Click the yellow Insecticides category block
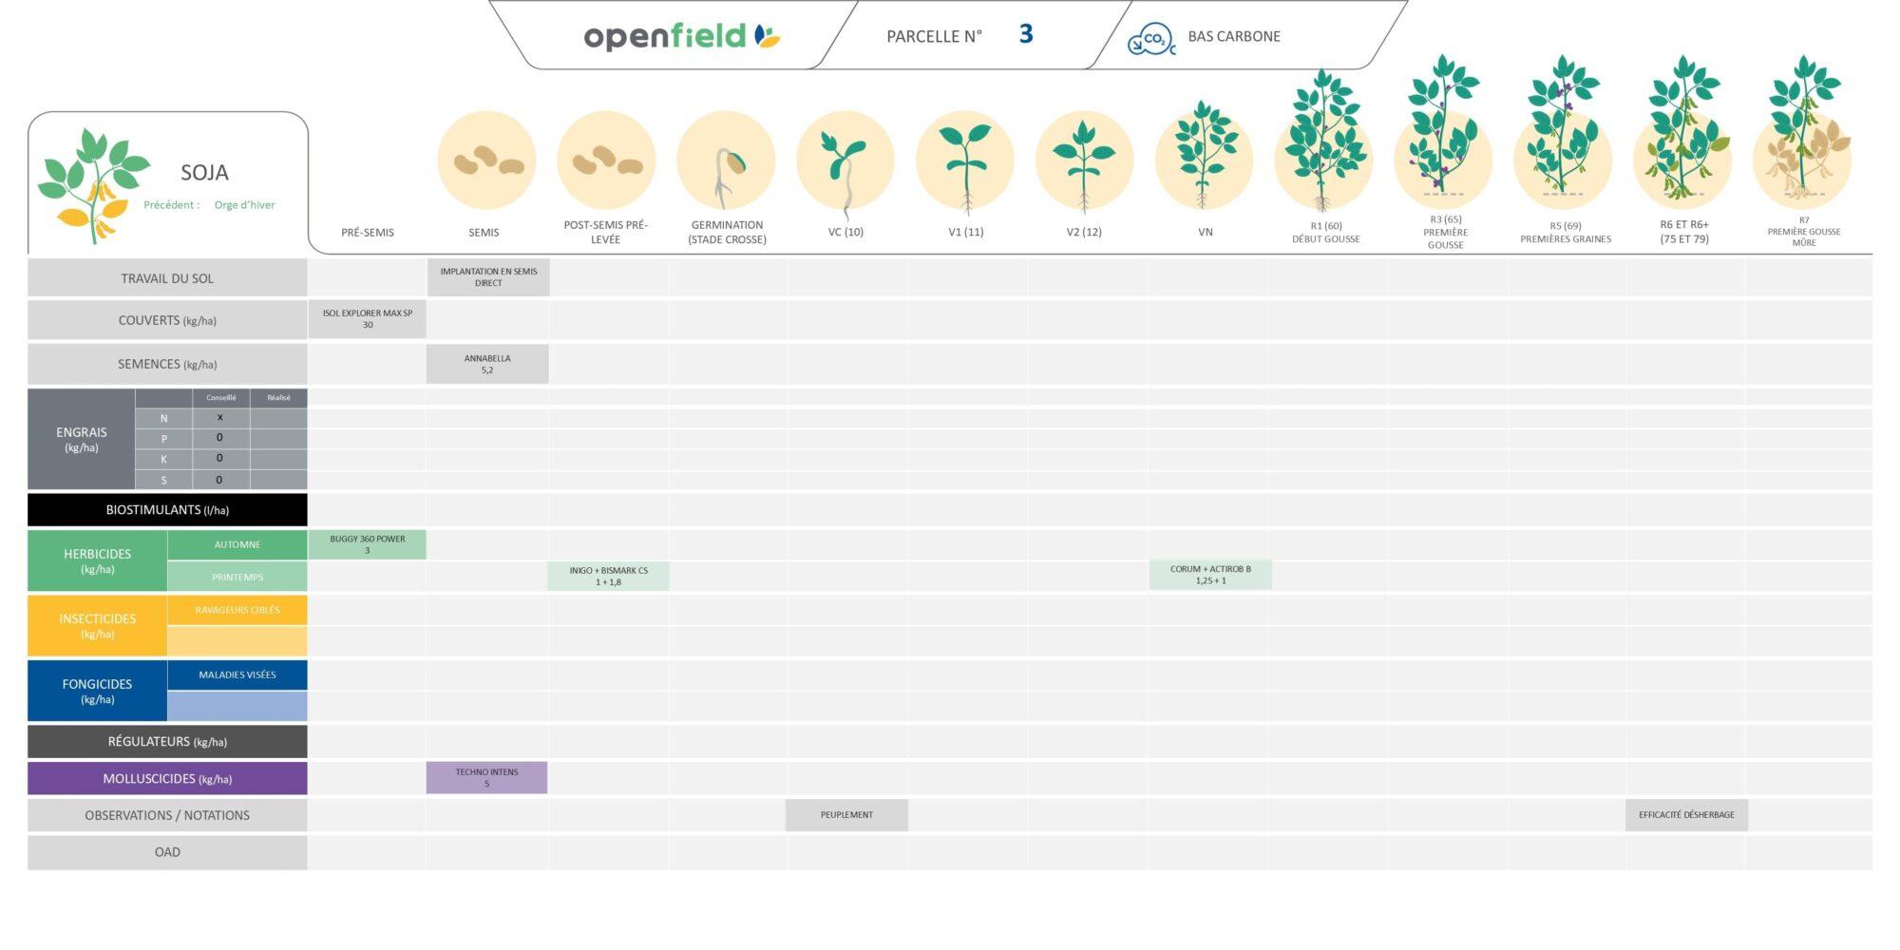Screen dimensions: 1900x950 pyautogui.click(x=97, y=625)
